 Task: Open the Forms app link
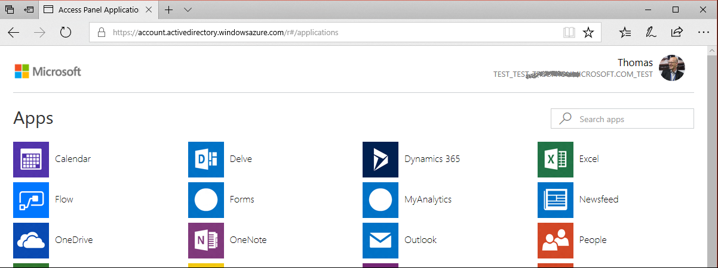coord(241,200)
